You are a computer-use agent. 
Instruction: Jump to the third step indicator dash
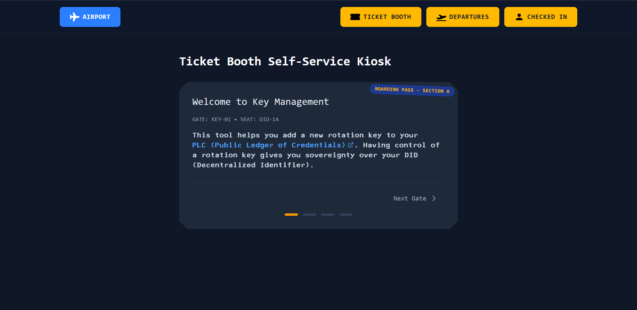pos(328,214)
